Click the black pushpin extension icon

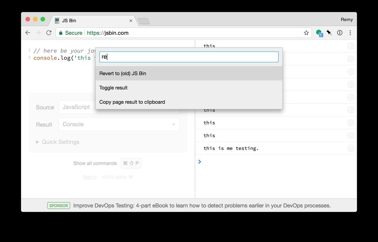[x=329, y=33]
